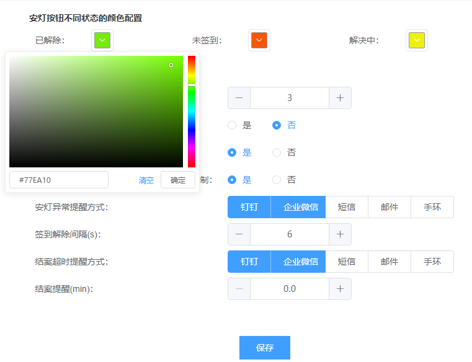Open the 解决中 yellow color dropdown
472x362 pixels.
pyautogui.click(x=417, y=41)
